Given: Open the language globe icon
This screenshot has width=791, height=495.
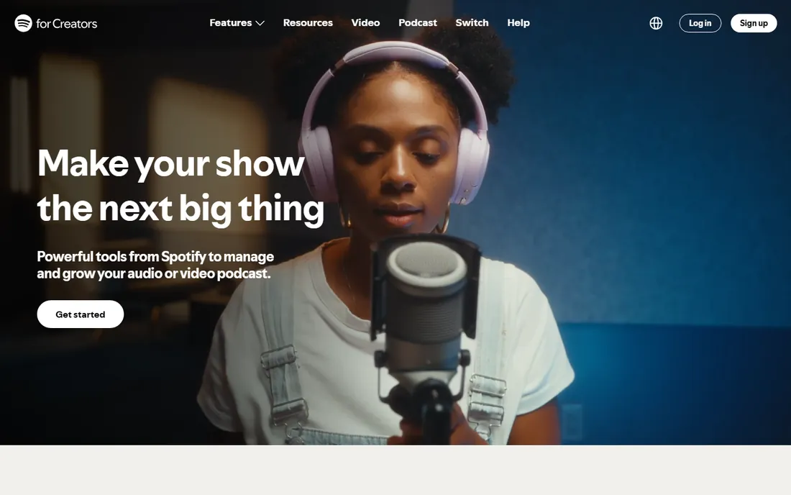Looking at the screenshot, I should click(x=656, y=23).
